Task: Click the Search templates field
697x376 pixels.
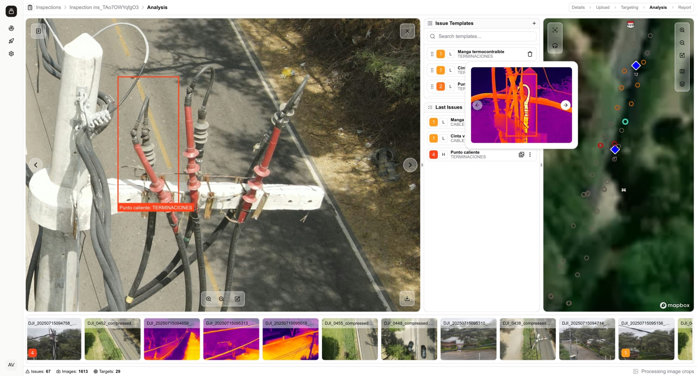Action: click(x=482, y=36)
